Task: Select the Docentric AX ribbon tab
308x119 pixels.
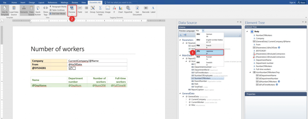Action: 95,2
